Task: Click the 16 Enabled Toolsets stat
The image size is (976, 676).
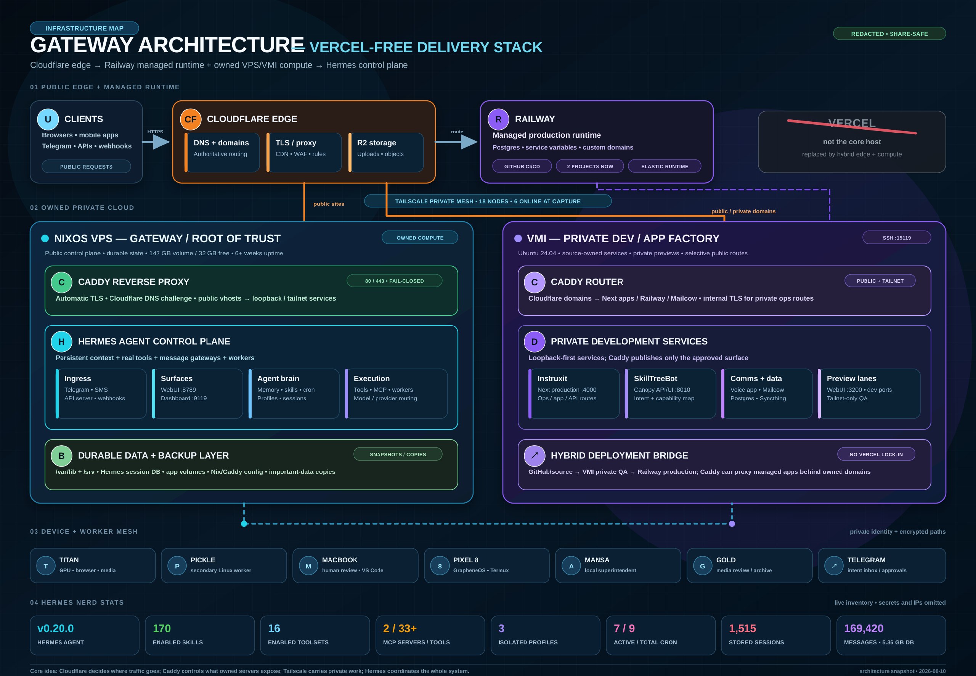Action: [315, 635]
